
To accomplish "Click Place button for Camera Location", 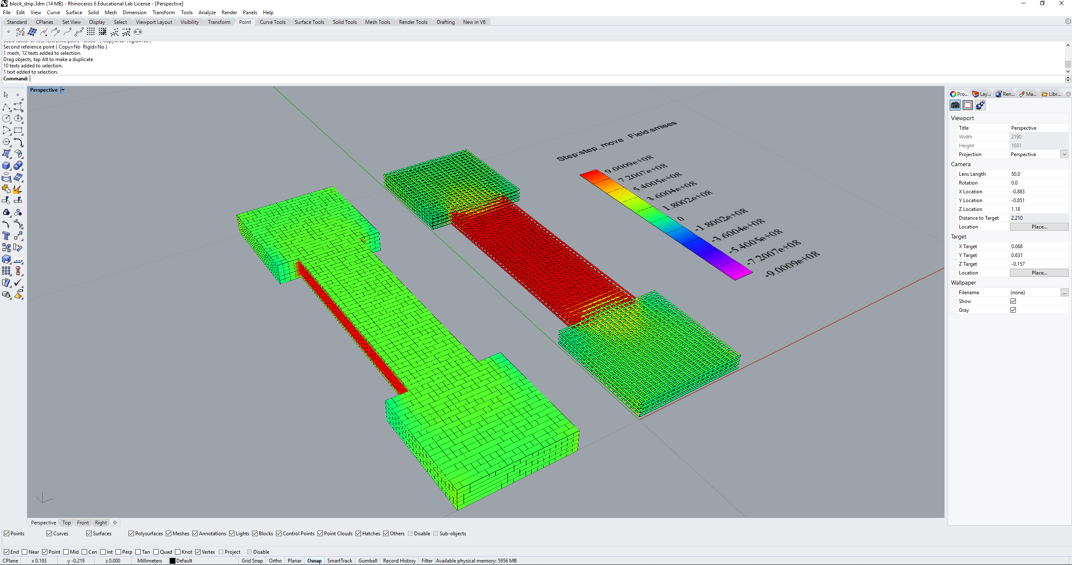I will (1039, 226).
